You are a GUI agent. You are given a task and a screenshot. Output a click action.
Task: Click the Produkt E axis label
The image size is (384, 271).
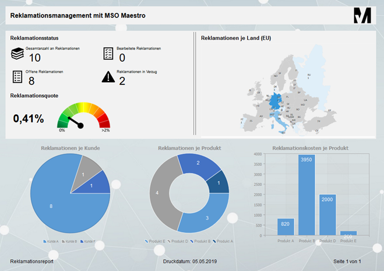click(x=348, y=241)
